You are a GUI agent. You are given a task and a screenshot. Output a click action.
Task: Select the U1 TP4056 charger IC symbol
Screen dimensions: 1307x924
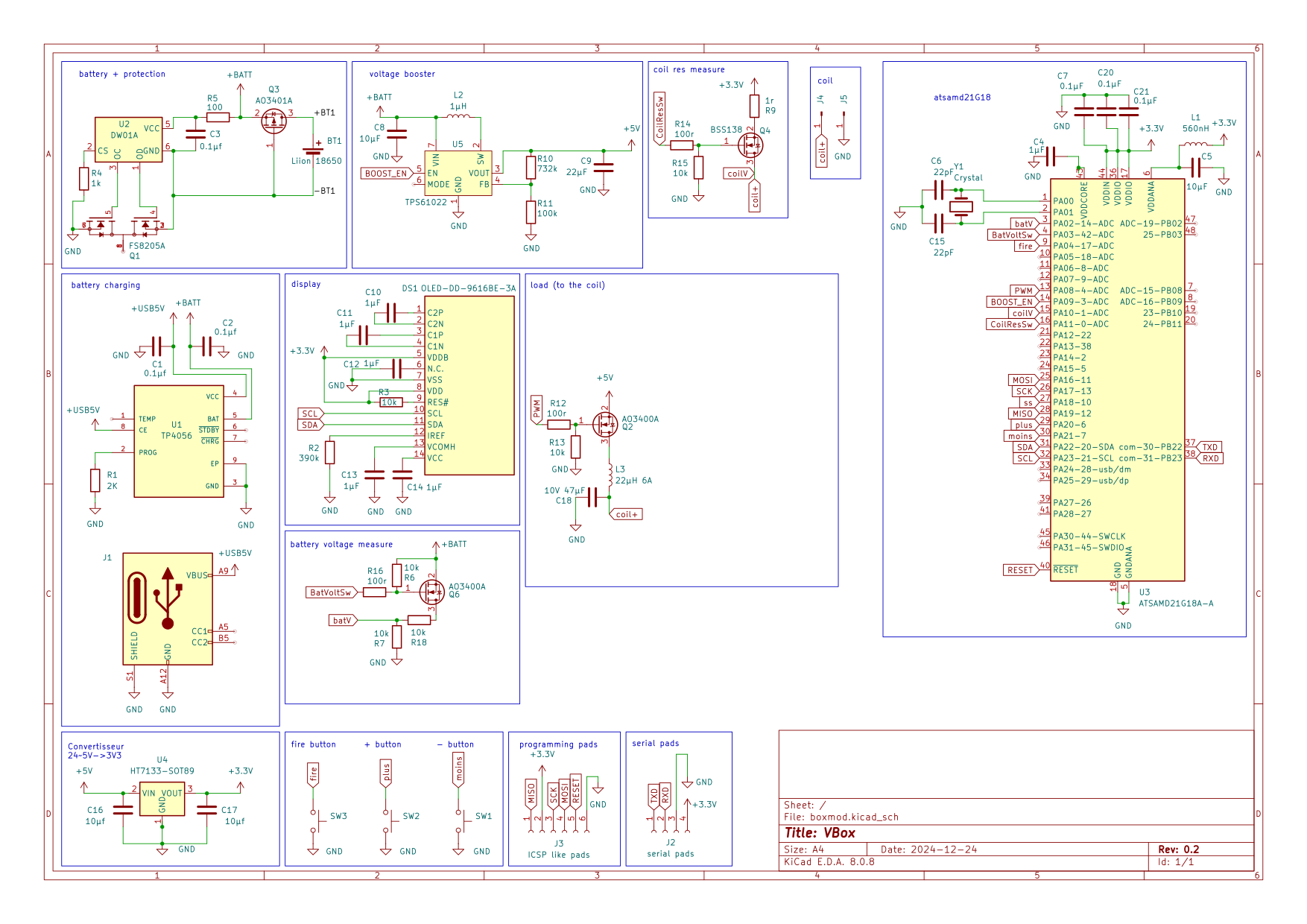coord(179,441)
